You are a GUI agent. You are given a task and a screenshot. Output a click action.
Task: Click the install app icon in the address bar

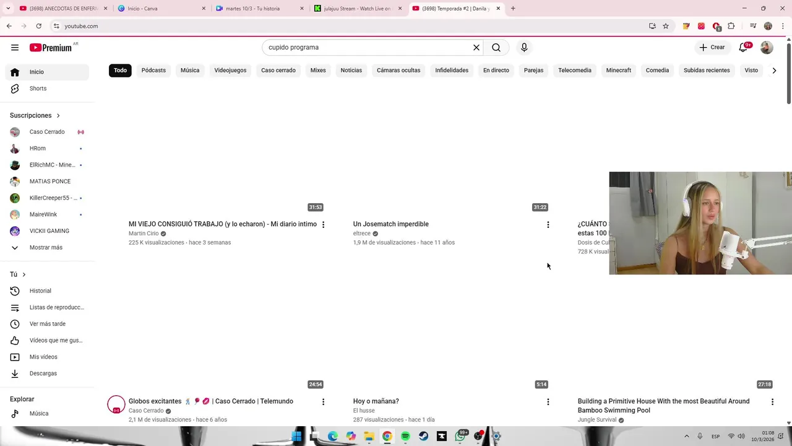tap(652, 26)
